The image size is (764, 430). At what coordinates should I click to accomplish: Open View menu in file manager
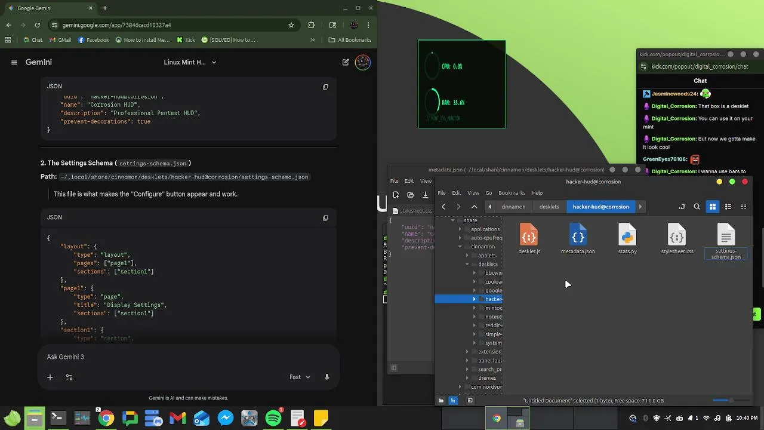(473, 193)
